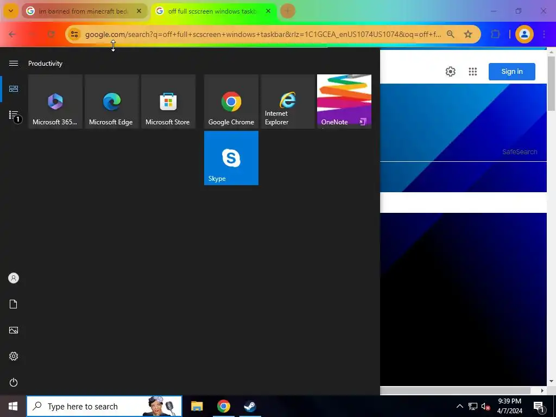
Task: Open Steam from the taskbar
Action: coord(250,406)
